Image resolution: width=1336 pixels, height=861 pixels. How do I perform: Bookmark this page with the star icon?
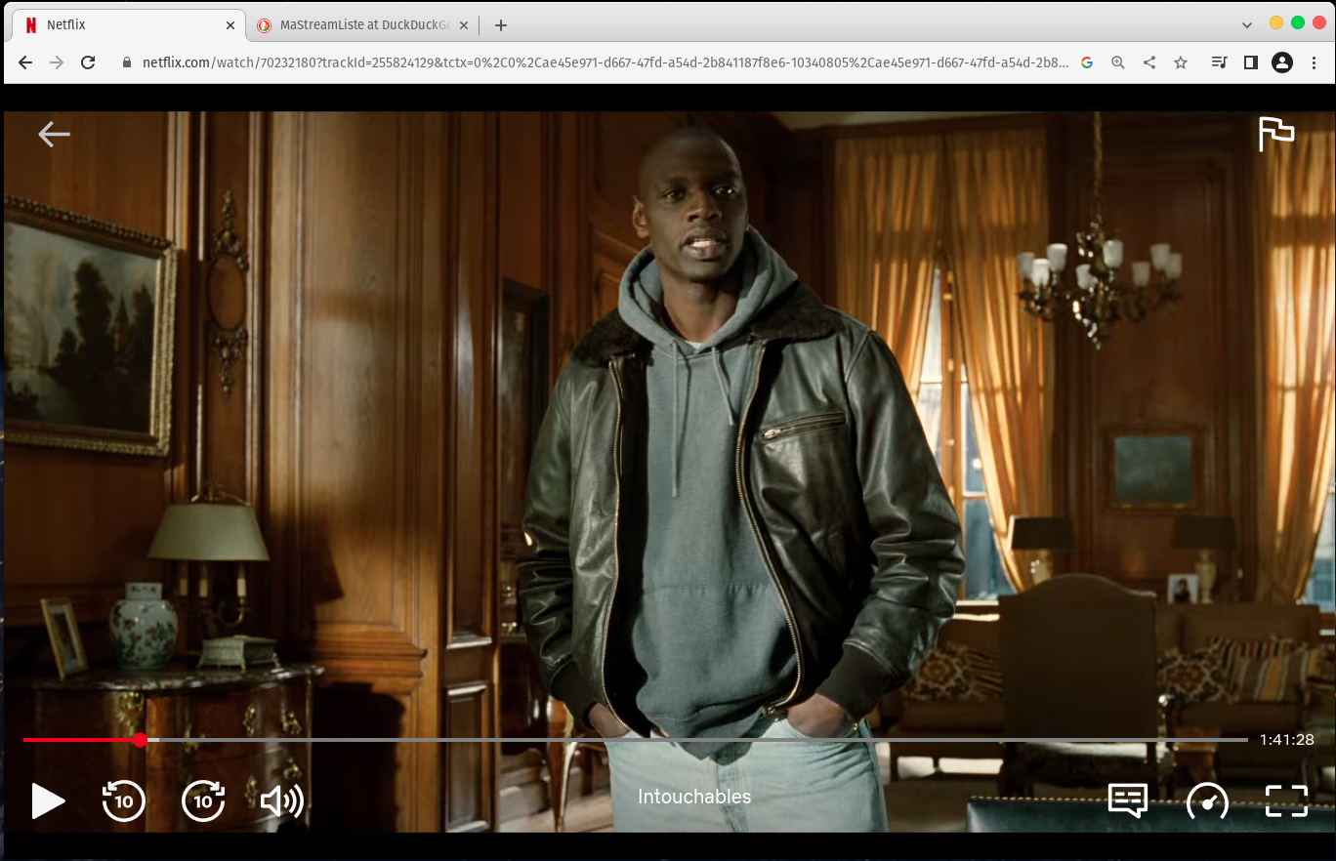[1181, 61]
